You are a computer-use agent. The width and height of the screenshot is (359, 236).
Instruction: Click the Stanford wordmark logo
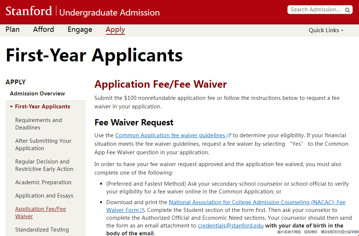pyautogui.click(x=29, y=11)
